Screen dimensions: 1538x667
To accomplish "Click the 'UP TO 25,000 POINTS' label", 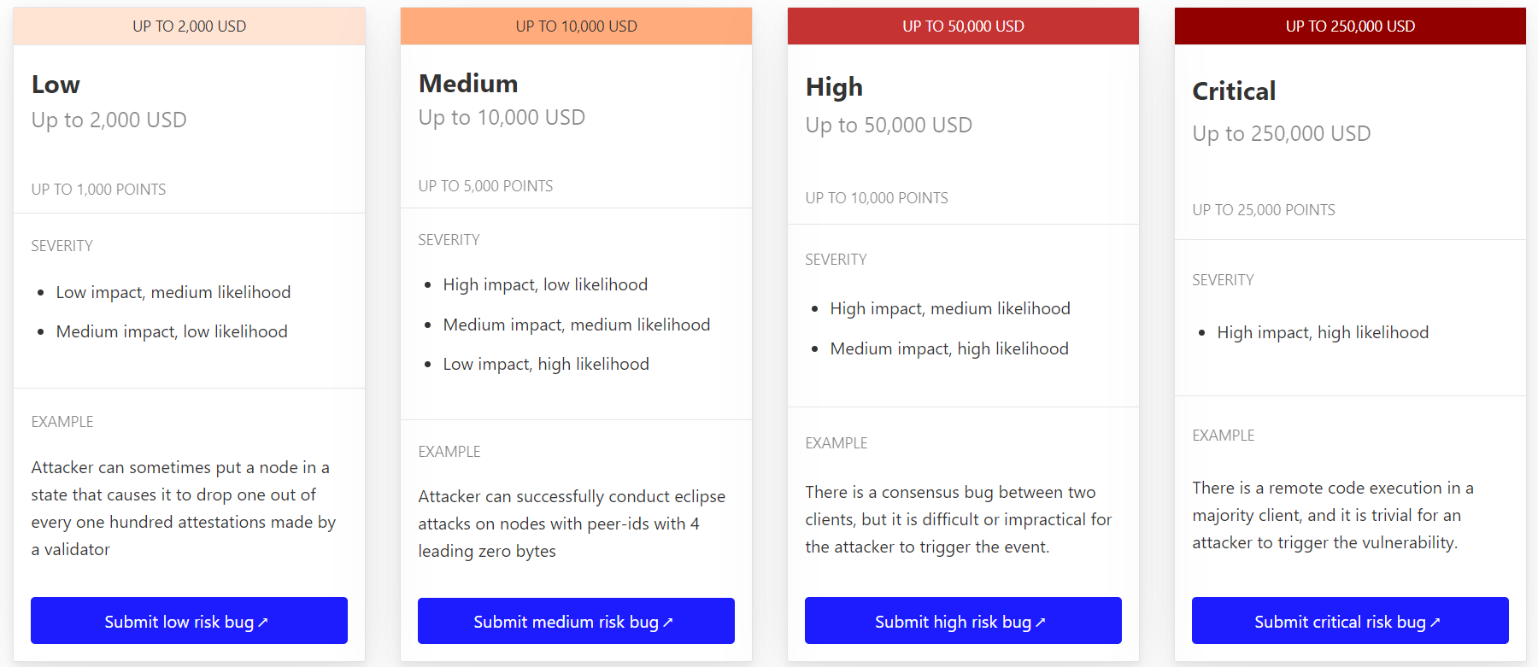I will point(1263,210).
